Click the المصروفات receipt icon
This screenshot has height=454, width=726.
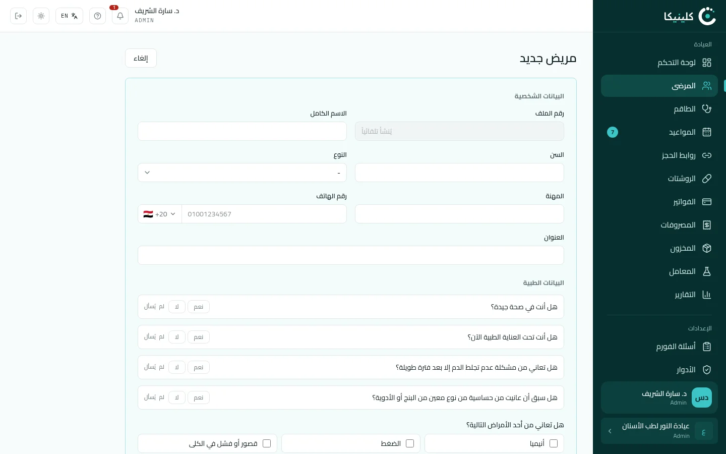coord(707,225)
